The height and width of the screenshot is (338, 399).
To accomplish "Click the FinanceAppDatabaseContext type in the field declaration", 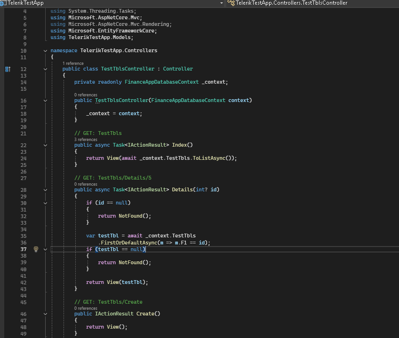I will (x=161, y=82).
